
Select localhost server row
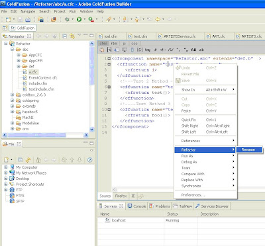point(181,220)
